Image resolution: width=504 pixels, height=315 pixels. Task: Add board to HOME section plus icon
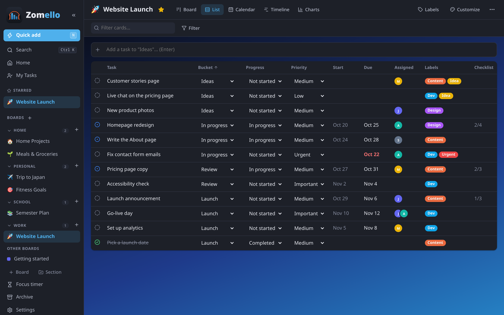[x=77, y=130]
